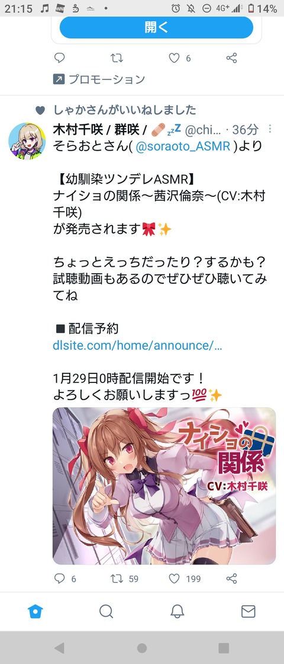This screenshot has width=284, height=664.
Task: Tap the Android back navigation button
Action: coord(60,647)
